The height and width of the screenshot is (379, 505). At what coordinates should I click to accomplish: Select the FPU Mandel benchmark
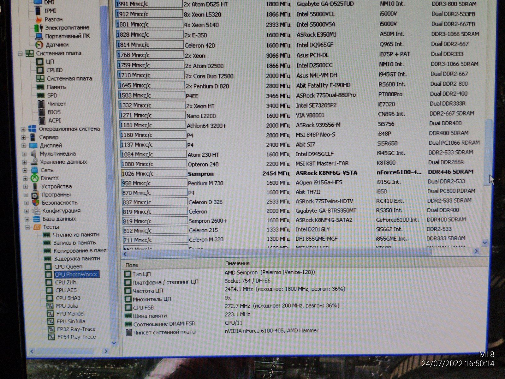(71, 314)
